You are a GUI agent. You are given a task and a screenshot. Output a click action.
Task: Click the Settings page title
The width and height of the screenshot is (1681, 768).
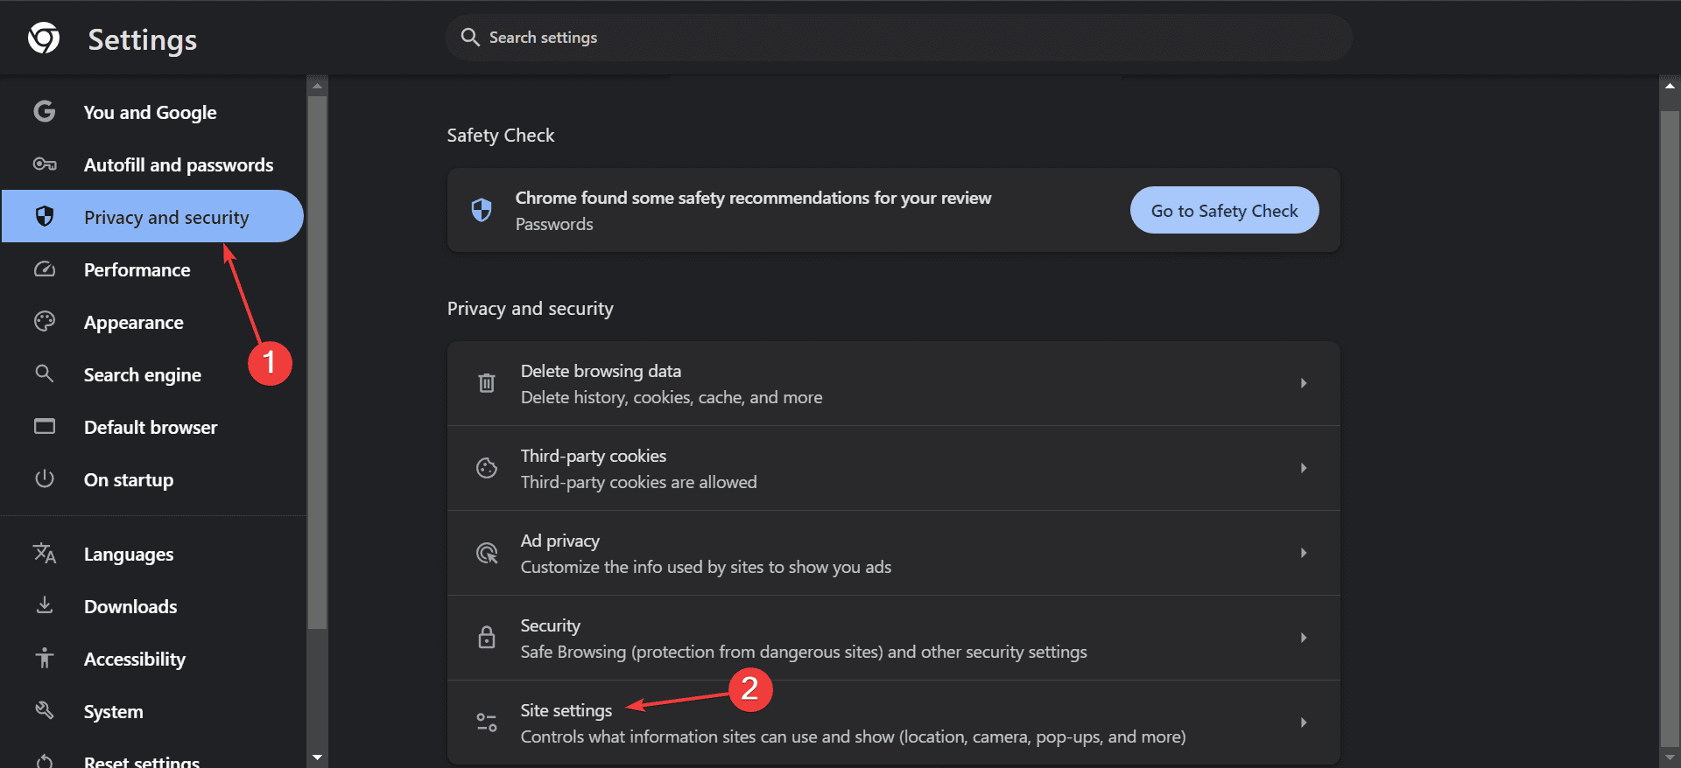pyautogui.click(x=143, y=40)
